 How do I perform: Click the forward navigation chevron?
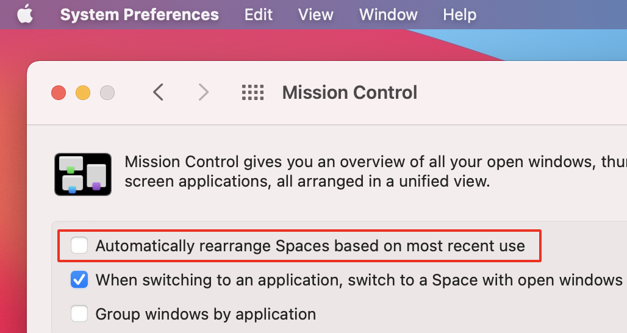[x=204, y=93]
